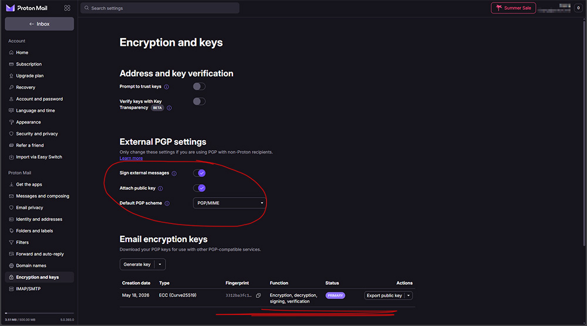Image resolution: width=587 pixels, height=326 pixels.
Task: Click the Email privacy shield icon
Action: point(11,208)
